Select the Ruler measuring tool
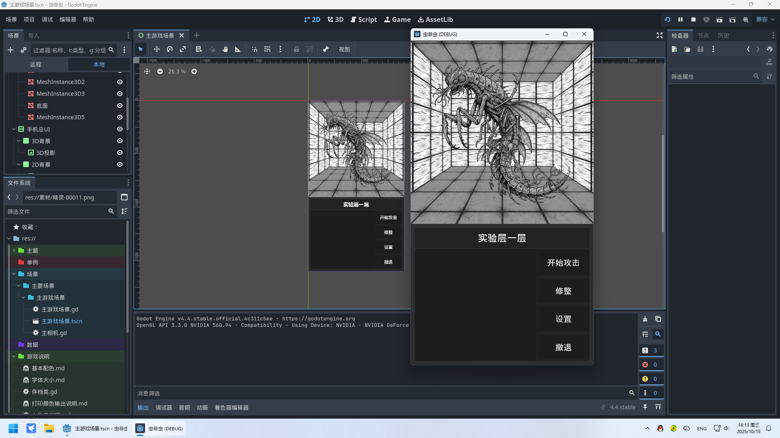The width and height of the screenshot is (780, 438). pos(238,49)
